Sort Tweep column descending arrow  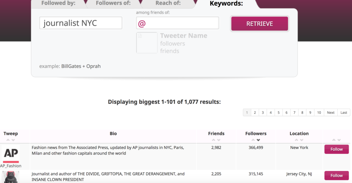13,140
